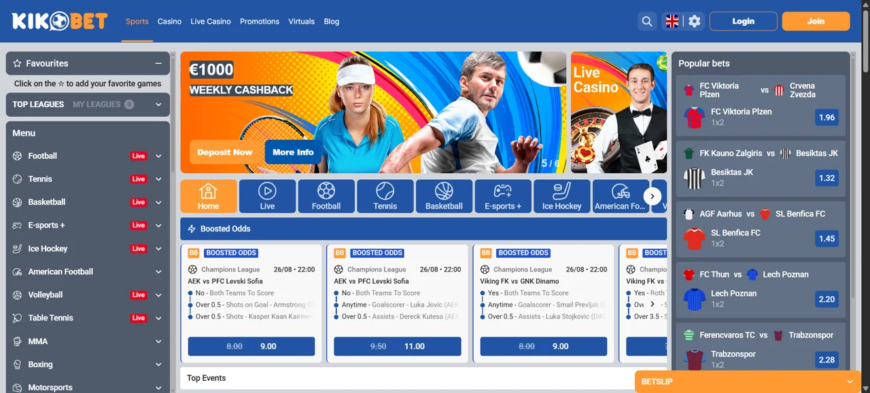This screenshot has height=393, width=870.
Task: Click Deposit Now on cashback banner
Action: click(225, 152)
